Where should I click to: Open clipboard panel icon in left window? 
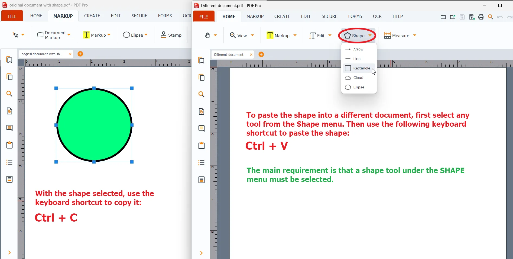[x=9, y=145]
